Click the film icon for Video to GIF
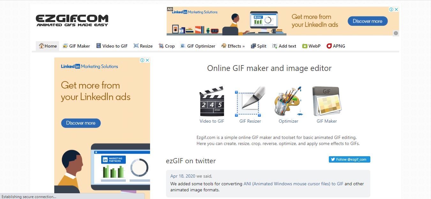This screenshot has width=431, height=199. tap(99, 46)
